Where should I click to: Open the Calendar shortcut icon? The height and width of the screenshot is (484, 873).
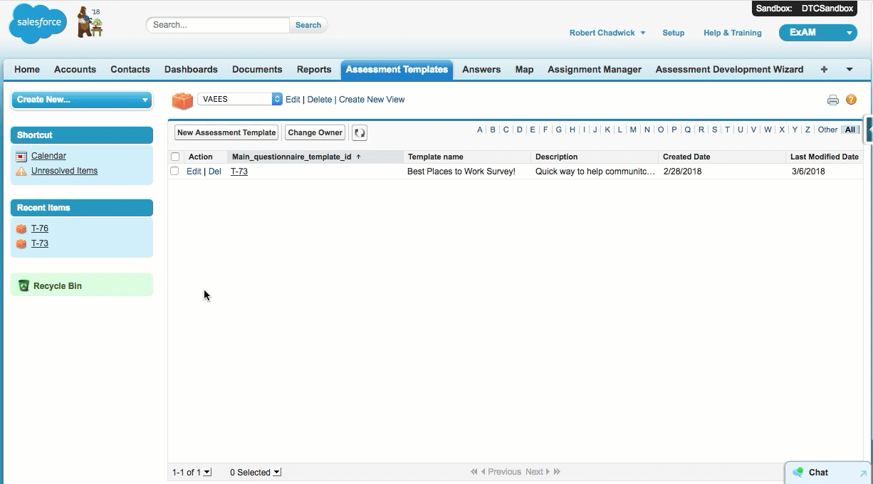tap(21, 156)
